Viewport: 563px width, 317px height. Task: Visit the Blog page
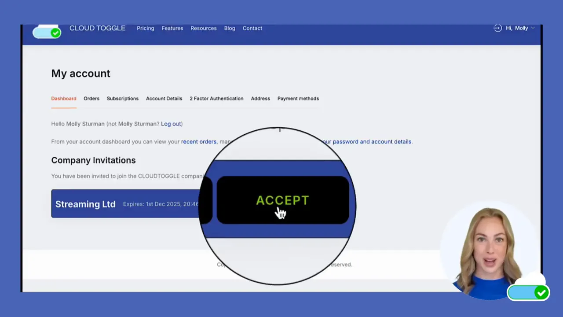tap(229, 28)
